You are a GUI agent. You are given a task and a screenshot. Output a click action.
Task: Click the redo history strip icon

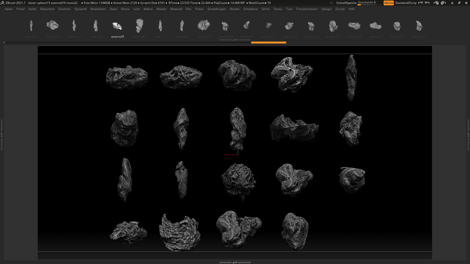(427, 3)
